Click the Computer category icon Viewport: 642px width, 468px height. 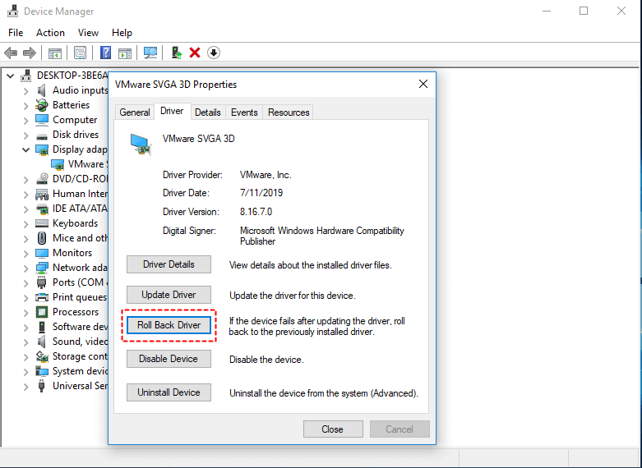click(x=42, y=120)
